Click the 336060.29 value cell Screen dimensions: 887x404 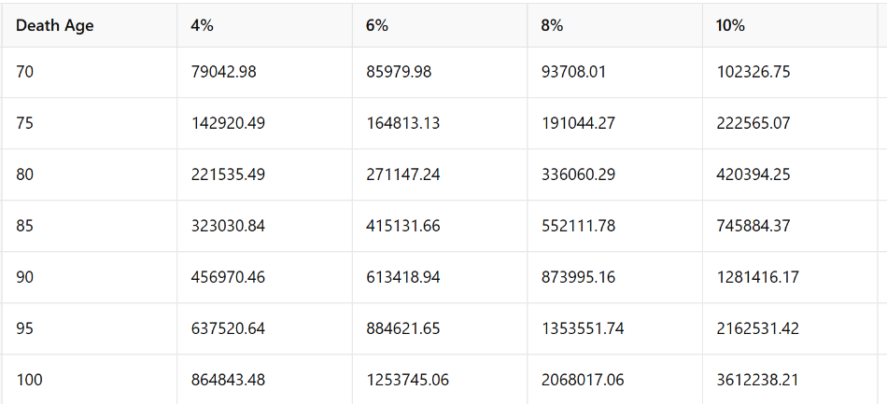(615, 174)
